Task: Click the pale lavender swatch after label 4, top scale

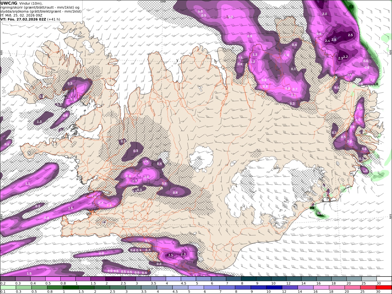Action: pos(173,279)
